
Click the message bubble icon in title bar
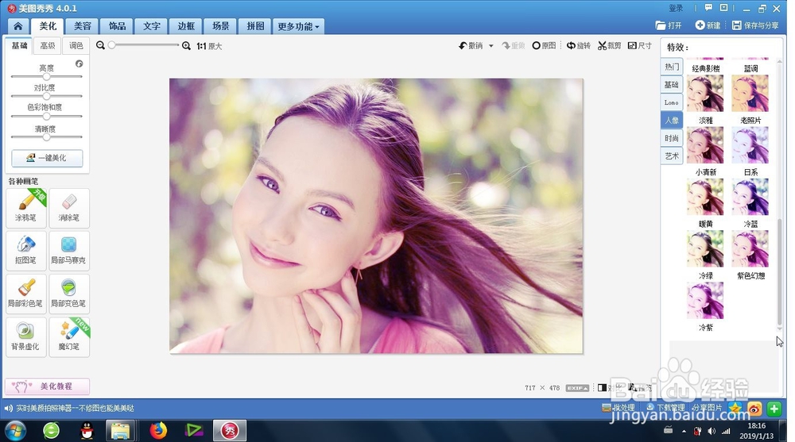coord(708,8)
